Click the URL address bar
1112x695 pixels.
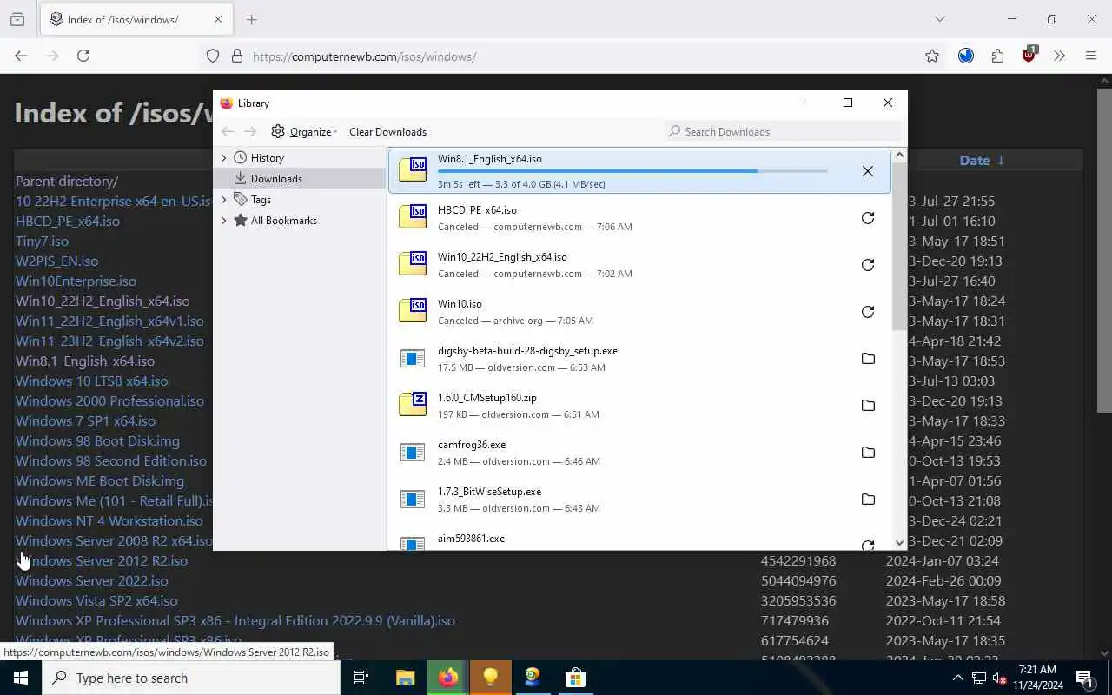(573, 56)
